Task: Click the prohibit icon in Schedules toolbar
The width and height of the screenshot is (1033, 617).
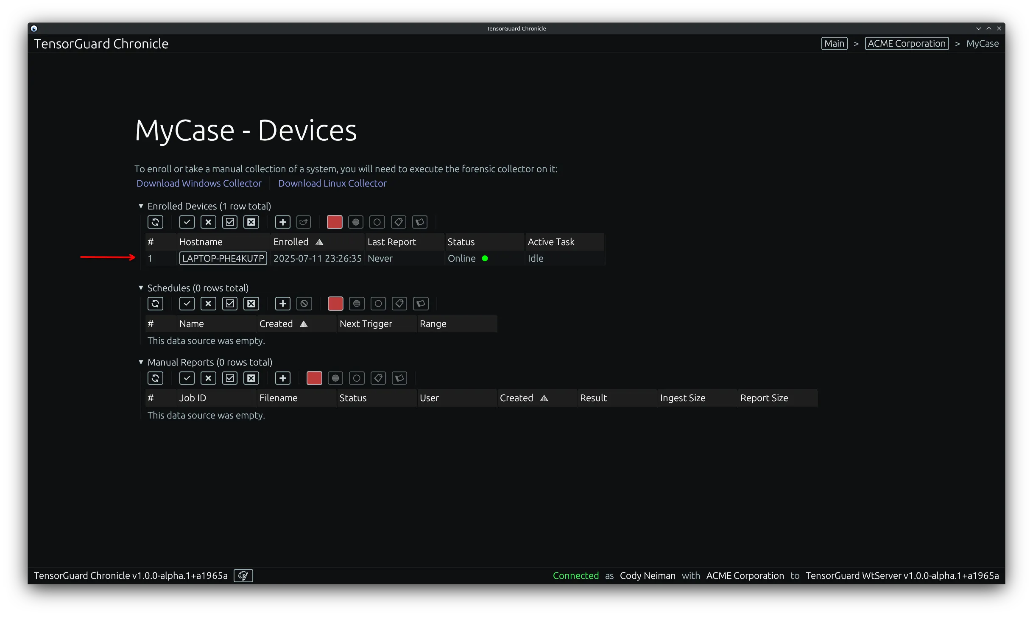Action: click(304, 304)
